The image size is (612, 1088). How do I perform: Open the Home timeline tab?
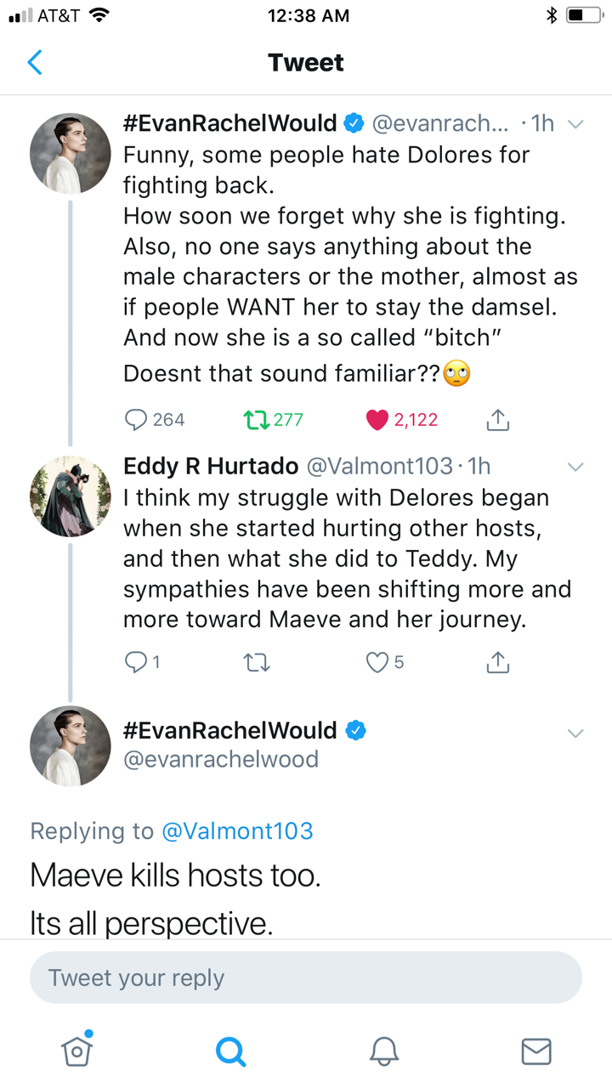pyautogui.click(x=76, y=1051)
